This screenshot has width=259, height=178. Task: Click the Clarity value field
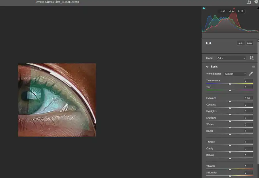click(x=248, y=149)
